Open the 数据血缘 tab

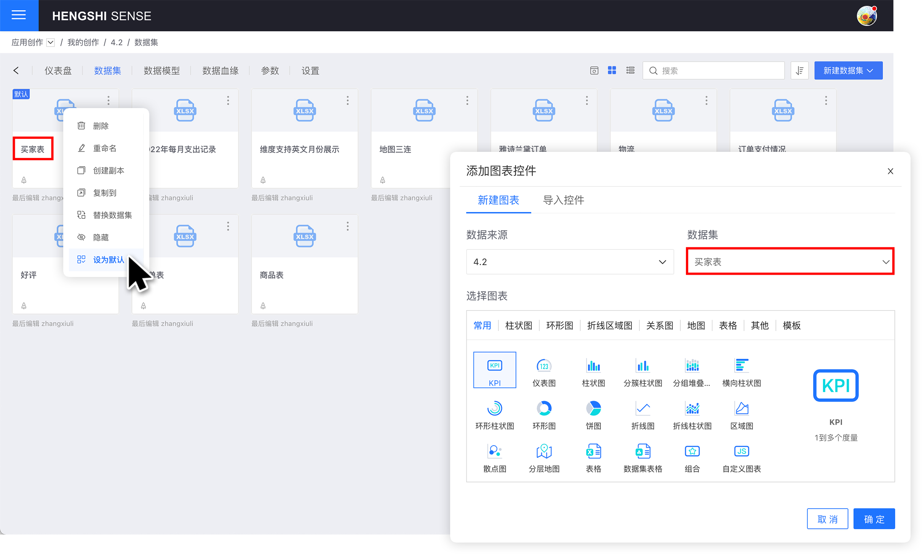220,70
